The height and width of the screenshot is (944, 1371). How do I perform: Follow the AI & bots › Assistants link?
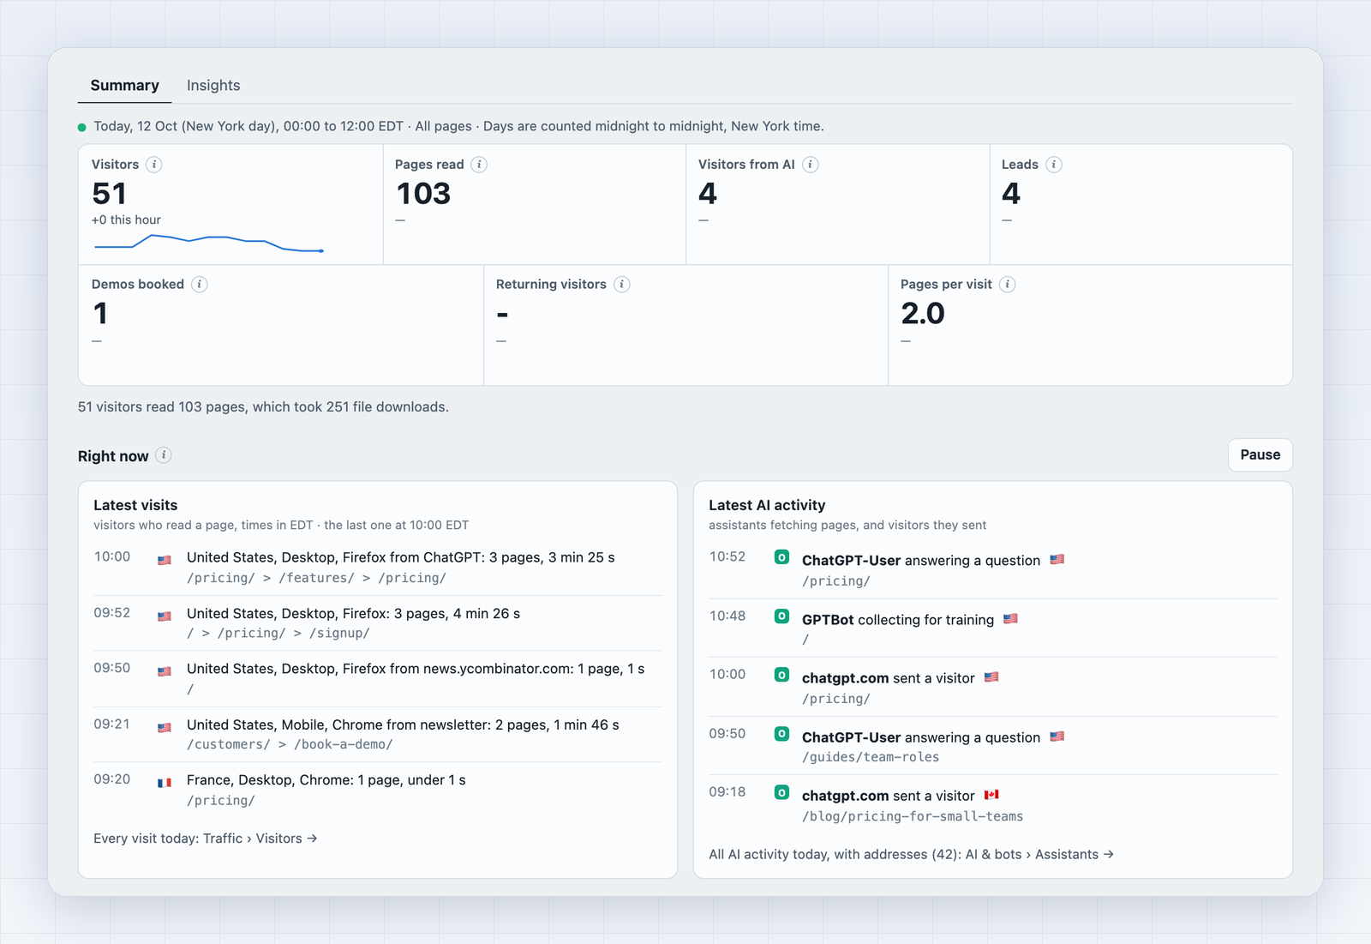coord(1039,855)
